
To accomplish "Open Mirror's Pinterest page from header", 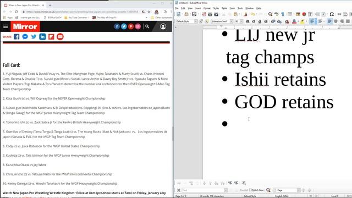I will coord(131,26).
